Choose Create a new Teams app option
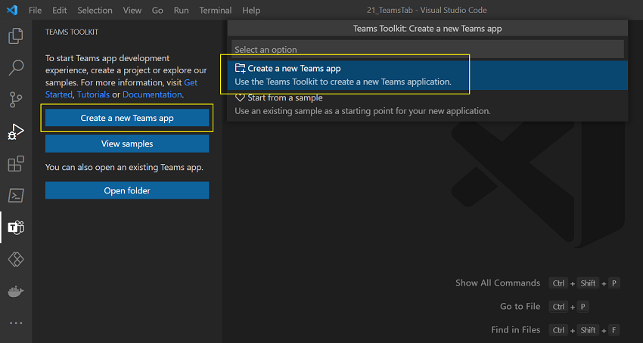This screenshot has height=343, width=643. tap(427, 75)
